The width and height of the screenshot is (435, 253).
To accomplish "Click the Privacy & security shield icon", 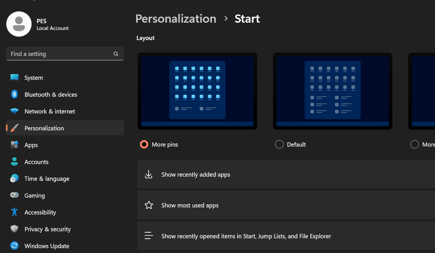I will pos(14,229).
